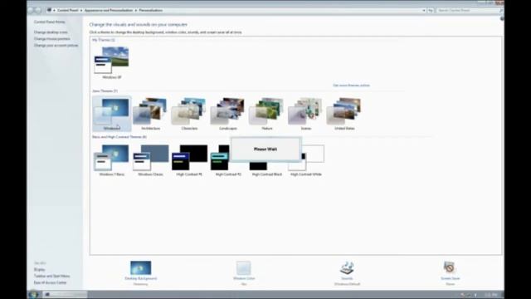Click the address bar refresh button
531x299 pixels.
pyautogui.click(x=431, y=11)
